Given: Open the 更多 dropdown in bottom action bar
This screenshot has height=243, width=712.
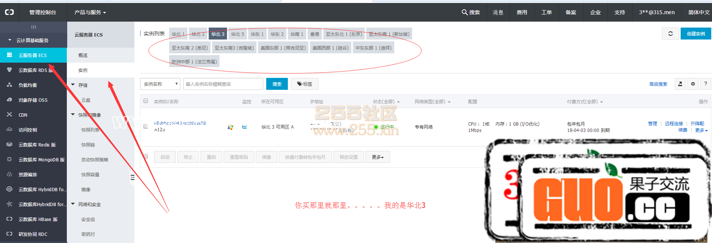Looking at the screenshot, I should (x=377, y=157).
